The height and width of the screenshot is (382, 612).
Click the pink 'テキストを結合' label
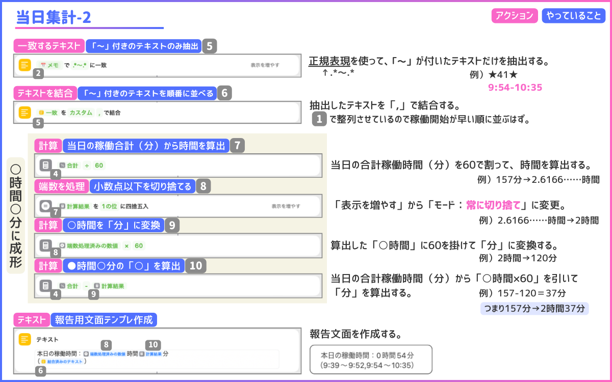[45, 93]
